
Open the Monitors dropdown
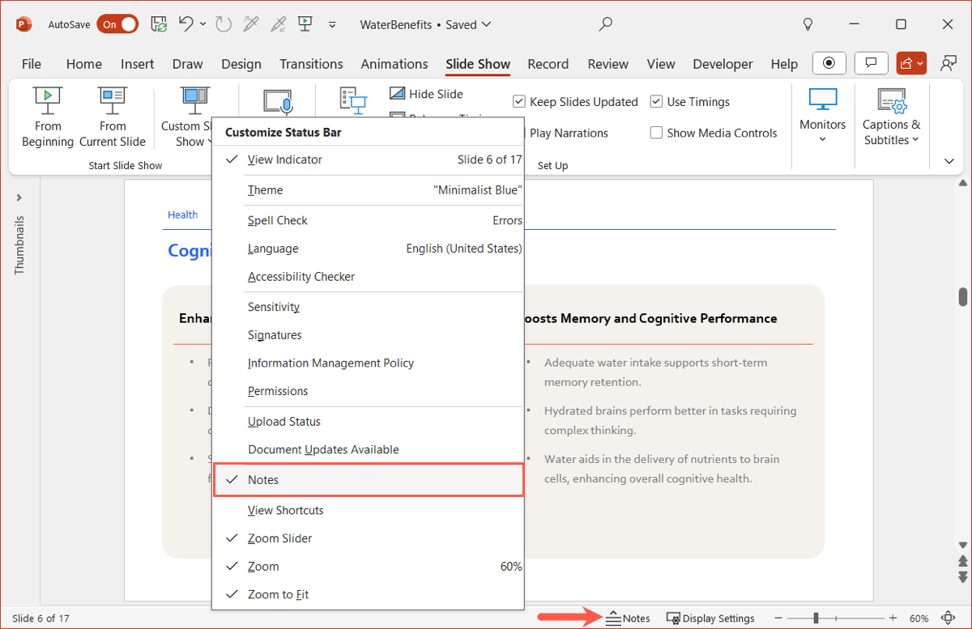pyautogui.click(x=822, y=117)
